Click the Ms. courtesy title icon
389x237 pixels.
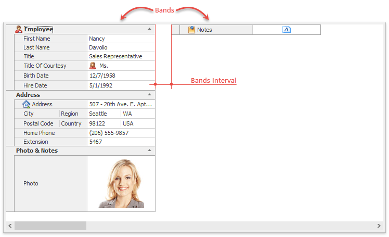93,66
